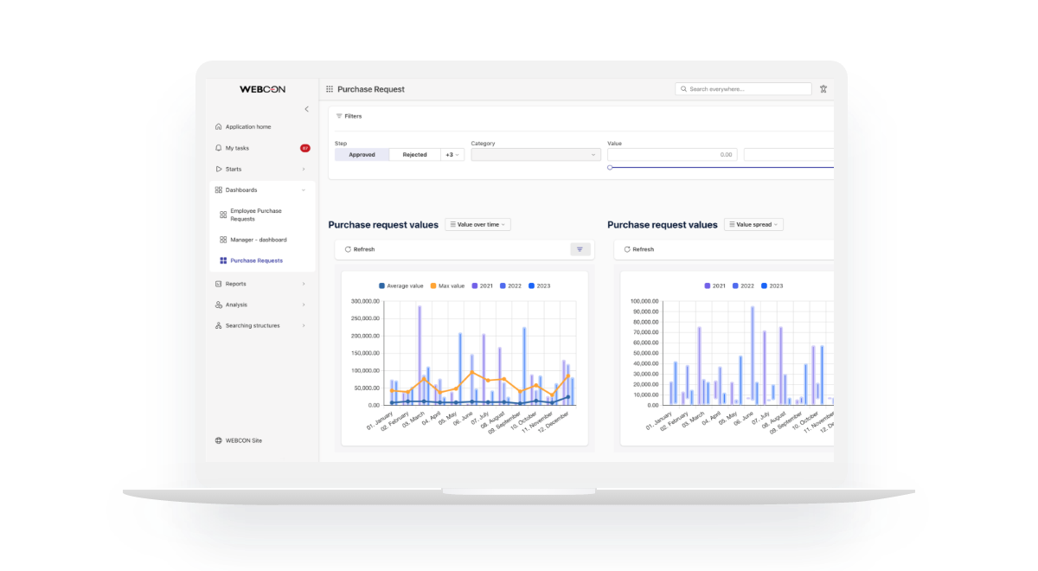Collapse the sidebar with the arrow icon
Screen dimensions: 1038x571
coord(306,109)
